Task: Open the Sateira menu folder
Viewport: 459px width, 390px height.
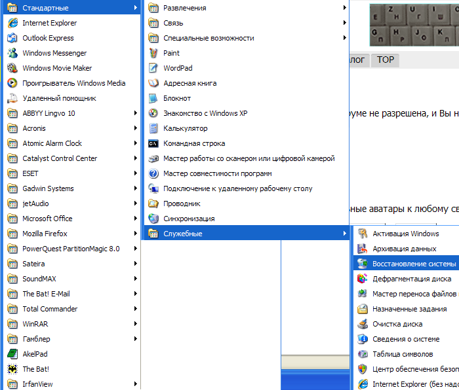Action: 71,264
